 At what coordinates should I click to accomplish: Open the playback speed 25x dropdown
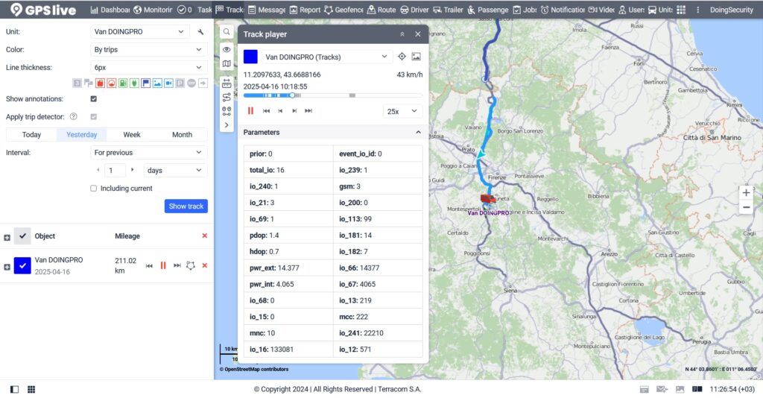point(402,111)
